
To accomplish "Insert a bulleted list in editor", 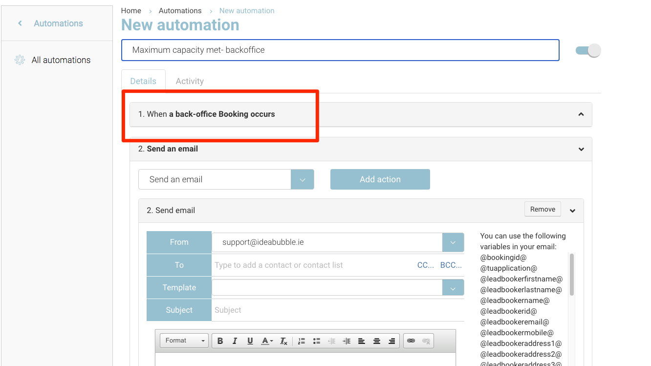I will 316,341.
